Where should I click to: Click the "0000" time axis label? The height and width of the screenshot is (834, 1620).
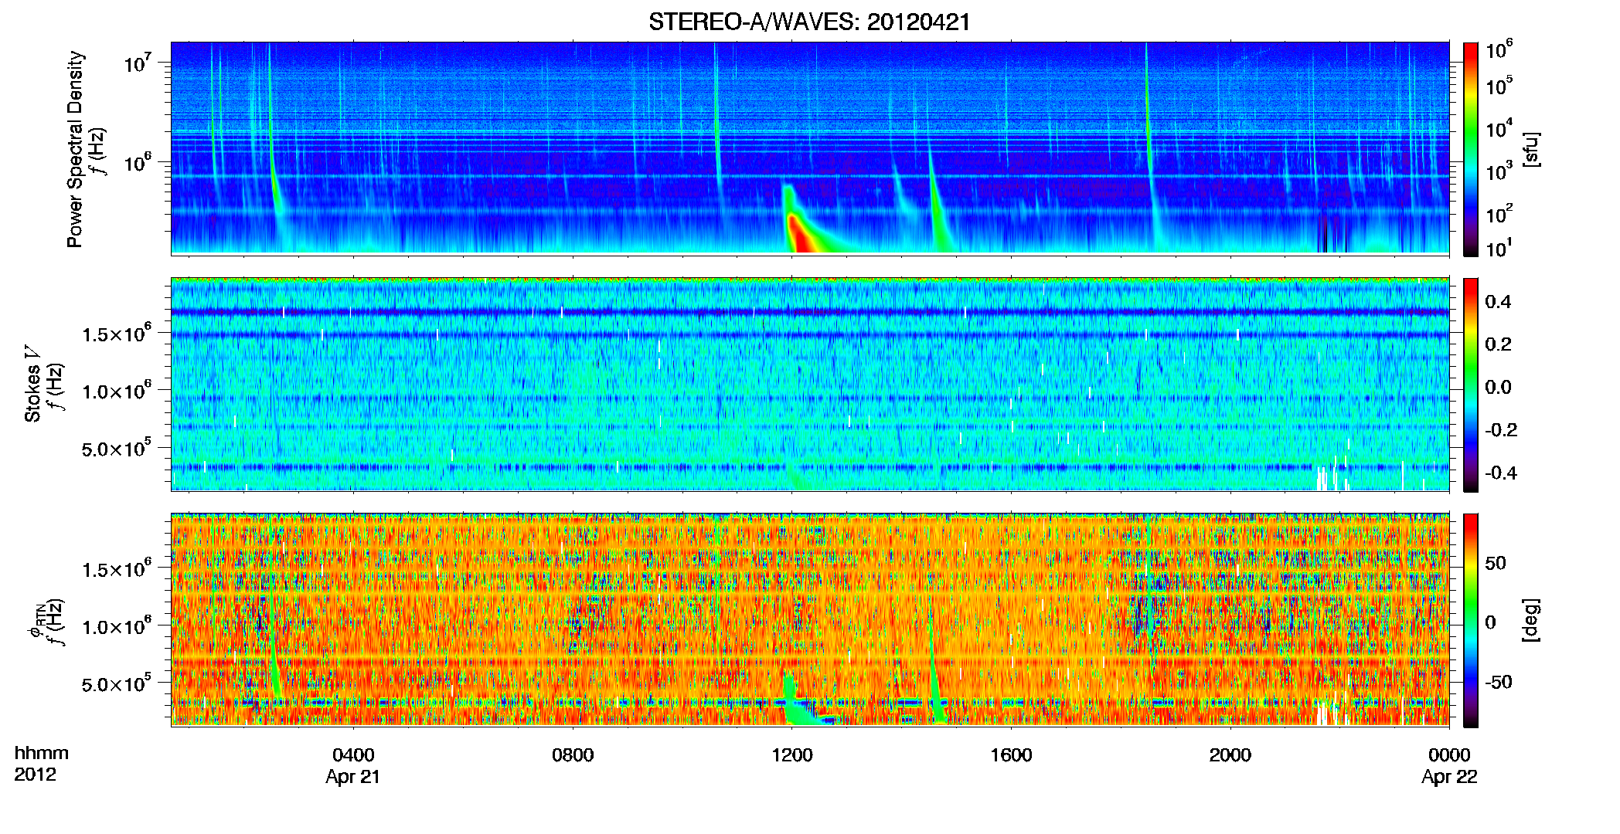pos(1449,755)
